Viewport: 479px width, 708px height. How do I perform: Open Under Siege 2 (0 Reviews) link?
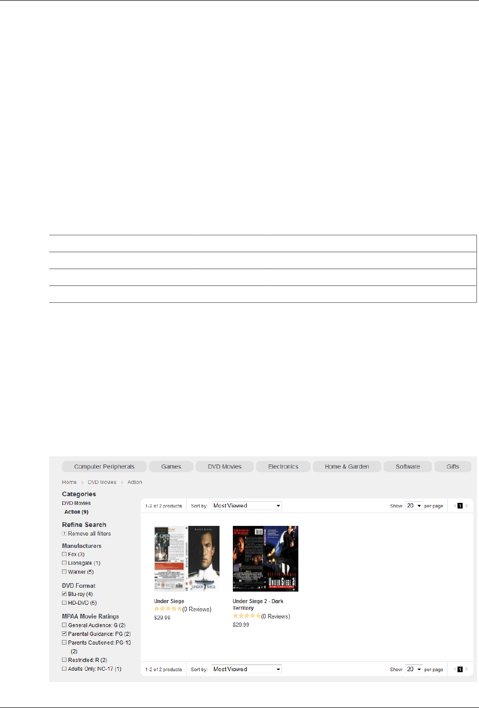276,616
